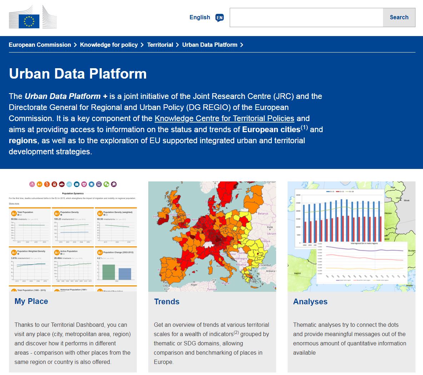The height and width of the screenshot is (375, 423).
Task: Open the My Place dashboard thumbnail
Action: [x=73, y=236]
